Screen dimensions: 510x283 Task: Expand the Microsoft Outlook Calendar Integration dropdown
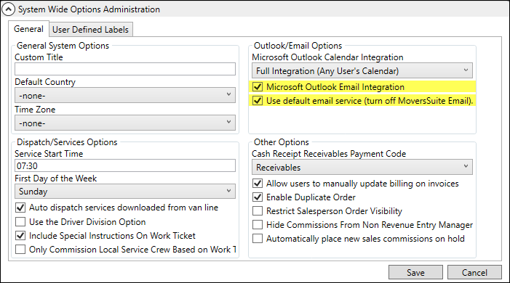(x=362, y=71)
